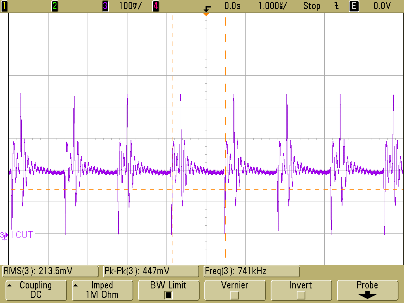Screen dimensions: 404x303
Task: Click the trigger slope symbol beside Stop
Action: [x=337, y=6]
